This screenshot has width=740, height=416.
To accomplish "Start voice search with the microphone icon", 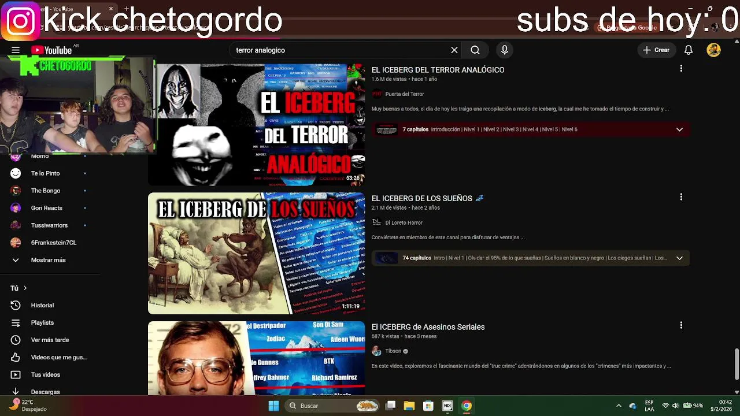I will (505, 50).
